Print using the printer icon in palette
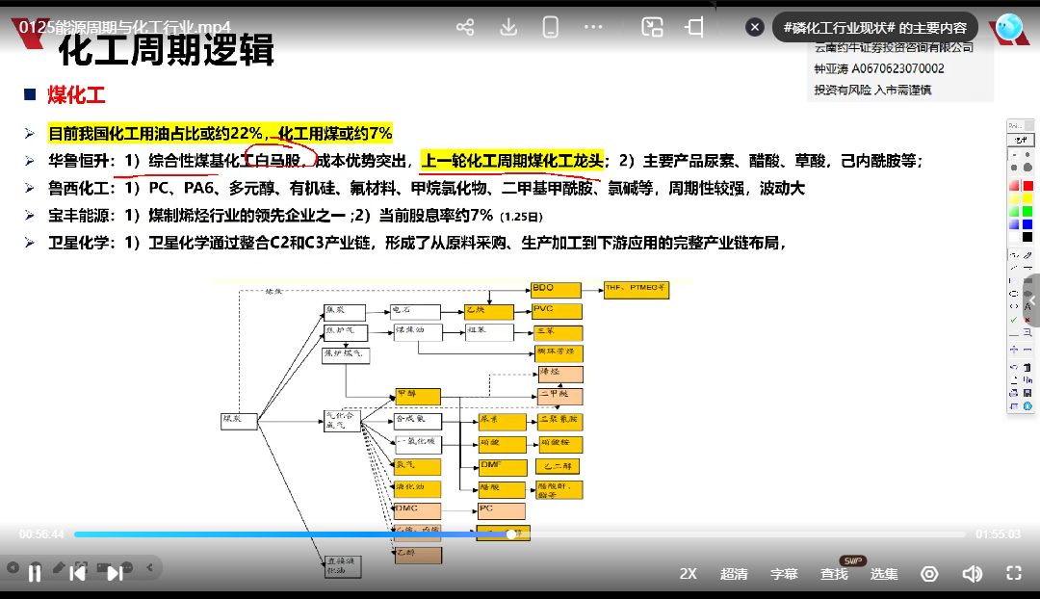The image size is (1040, 599). click(x=1013, y=393)
